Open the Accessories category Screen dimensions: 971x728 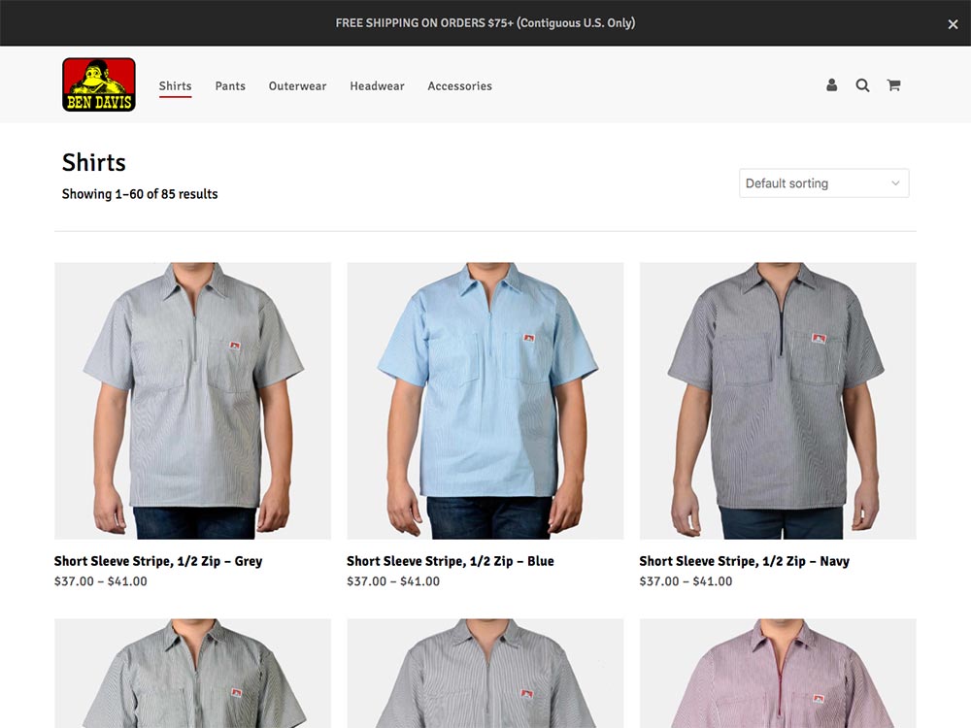(x=459, y=86)
